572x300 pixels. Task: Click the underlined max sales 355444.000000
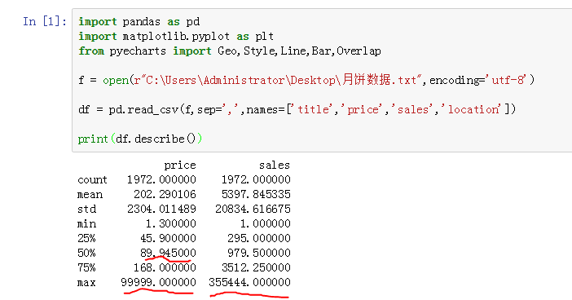click(249, 282)
